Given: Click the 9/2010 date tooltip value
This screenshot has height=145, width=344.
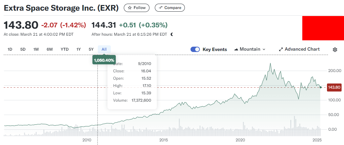Looking at the screenshot, I should 145,64.
